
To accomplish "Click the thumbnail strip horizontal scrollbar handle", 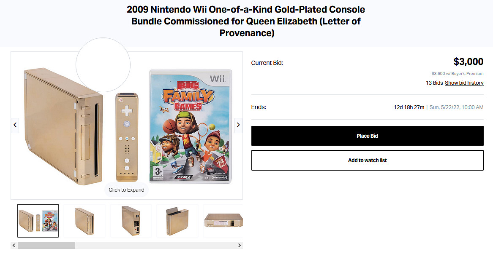I will pyautogui.click(x=46, y=245).
